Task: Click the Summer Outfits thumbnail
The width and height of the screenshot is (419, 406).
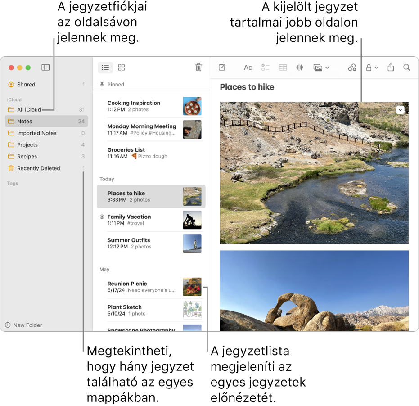Action: pos(192,244)
